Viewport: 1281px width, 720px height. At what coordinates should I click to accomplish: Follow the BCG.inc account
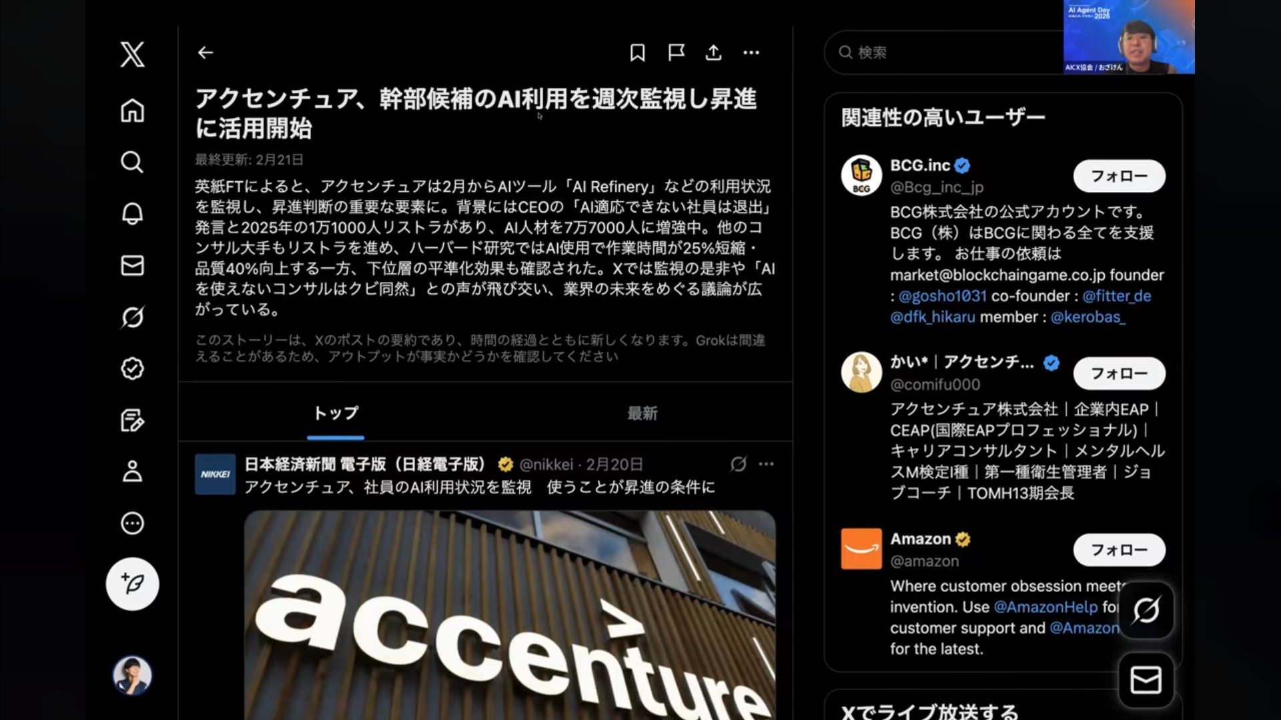click(x=1119, y=176)
